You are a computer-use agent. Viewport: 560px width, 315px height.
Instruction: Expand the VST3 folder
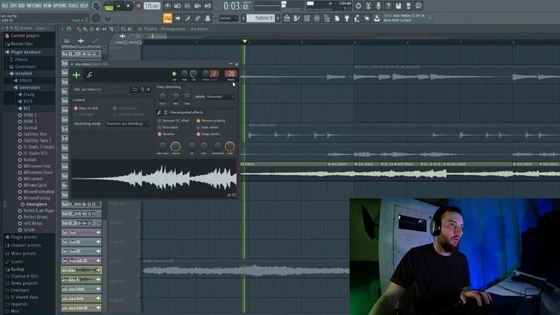tap(28, 101)
